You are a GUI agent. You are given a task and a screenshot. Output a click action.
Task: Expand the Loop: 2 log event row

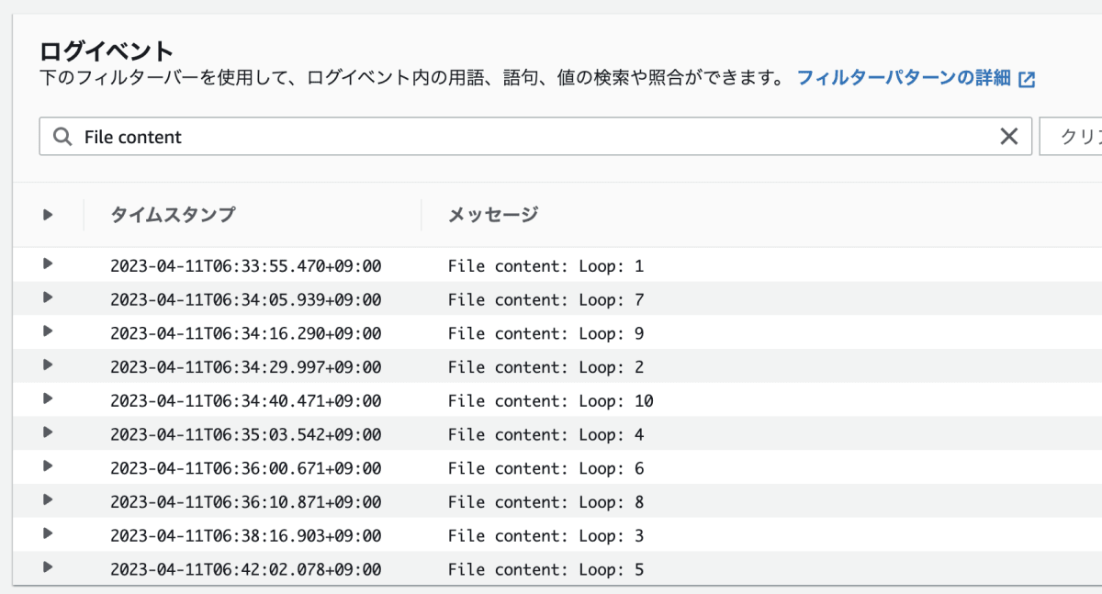click(48, 365)
